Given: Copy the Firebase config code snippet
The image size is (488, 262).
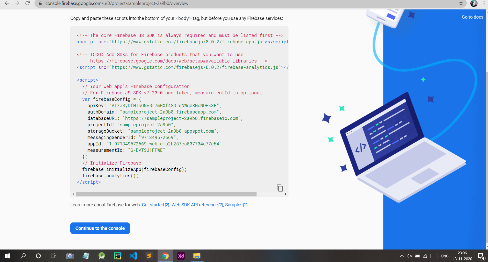Looking at the screenshot, I should click(280, 188).
